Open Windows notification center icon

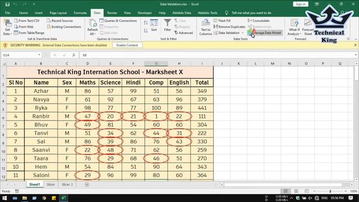pyautogui.click(x=351, y=198)
